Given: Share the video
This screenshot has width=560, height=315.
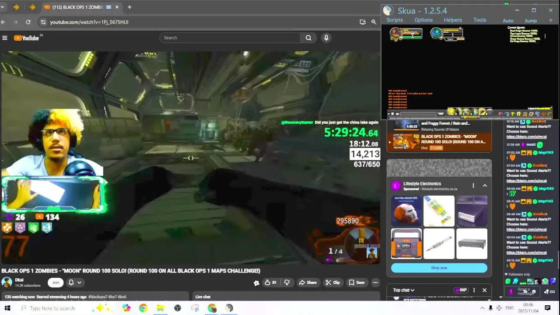Looking at the screenshot, I should tap(308, 283).
